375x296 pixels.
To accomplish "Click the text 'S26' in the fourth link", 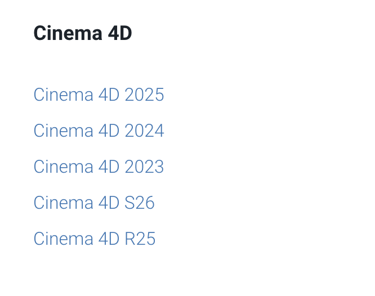I will [x=140, y=203].
